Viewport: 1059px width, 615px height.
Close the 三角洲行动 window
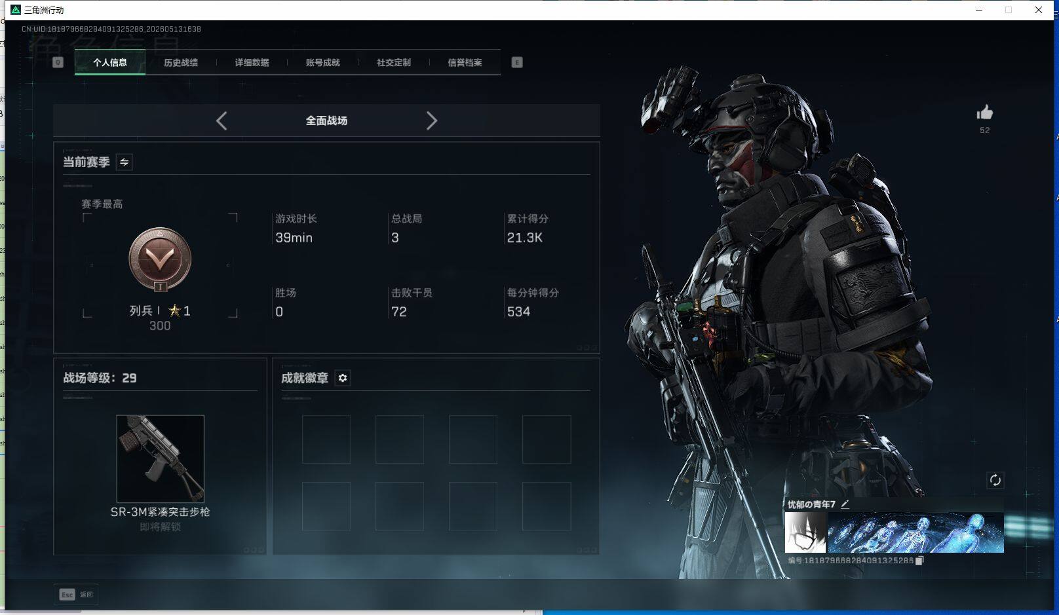(x=1039, y=10)
